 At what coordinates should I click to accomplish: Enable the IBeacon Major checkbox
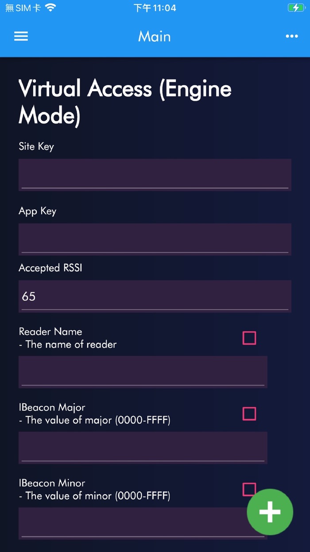249,414
